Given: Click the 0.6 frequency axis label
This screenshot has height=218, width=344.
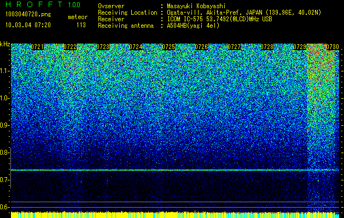Looking at the screenshot, I should pos(4,207).
